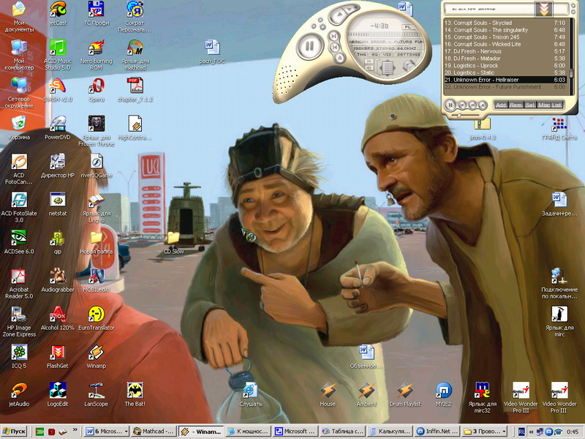Select track 13. Corrupt Souls - Skyclad

(505, 23)
